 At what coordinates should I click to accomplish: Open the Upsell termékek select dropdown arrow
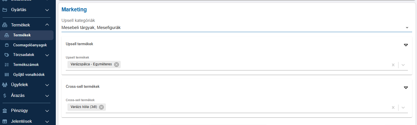(403, 65)
